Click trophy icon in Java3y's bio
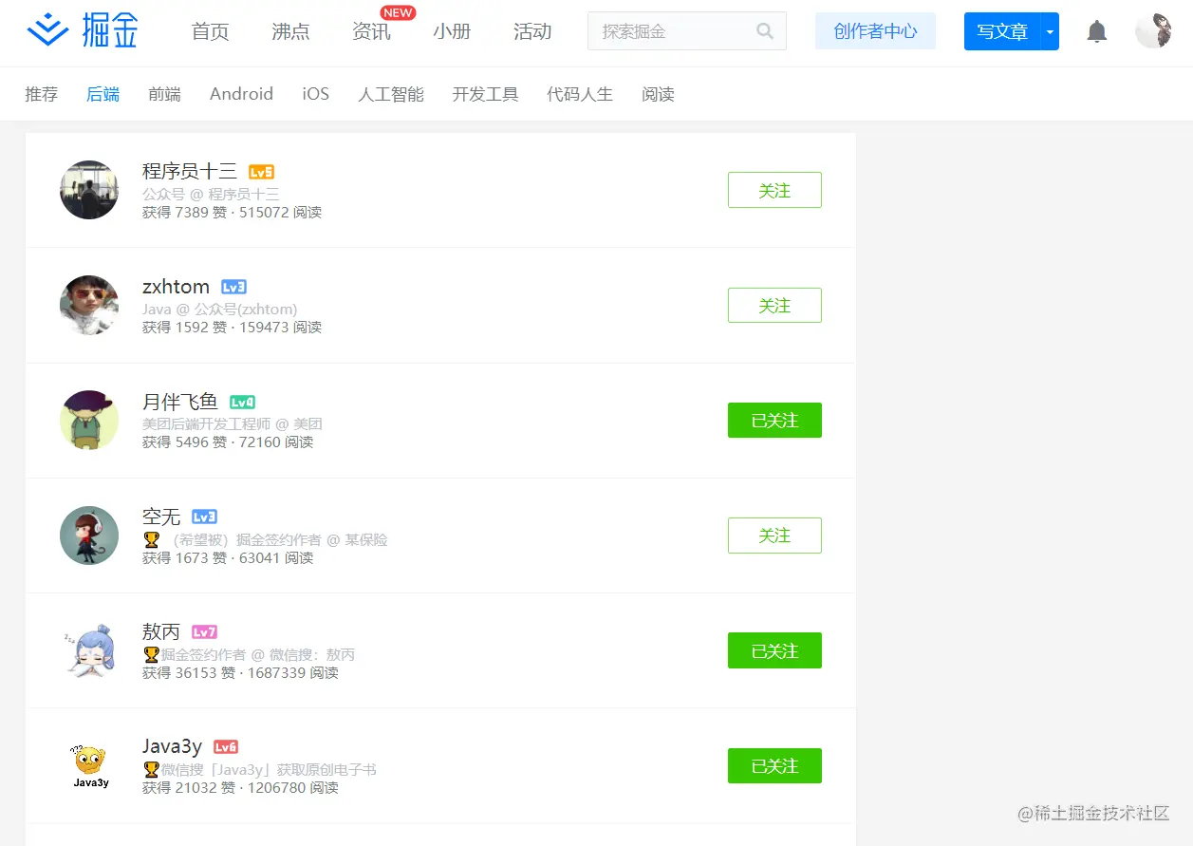The image size is (1193, 846). 151,769
